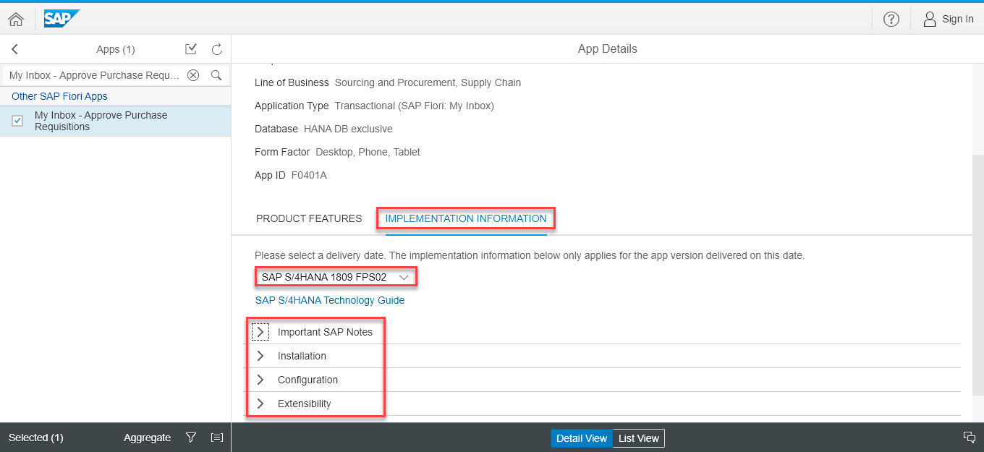Expand the Installation section
Viewport: 984px width, 452px height.
pyautogui.click(x=260, y=356)
